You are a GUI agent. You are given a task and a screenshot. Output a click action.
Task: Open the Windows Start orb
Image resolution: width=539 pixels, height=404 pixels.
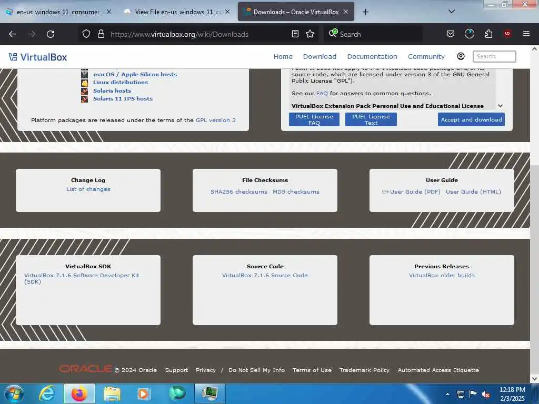(14, 393)
